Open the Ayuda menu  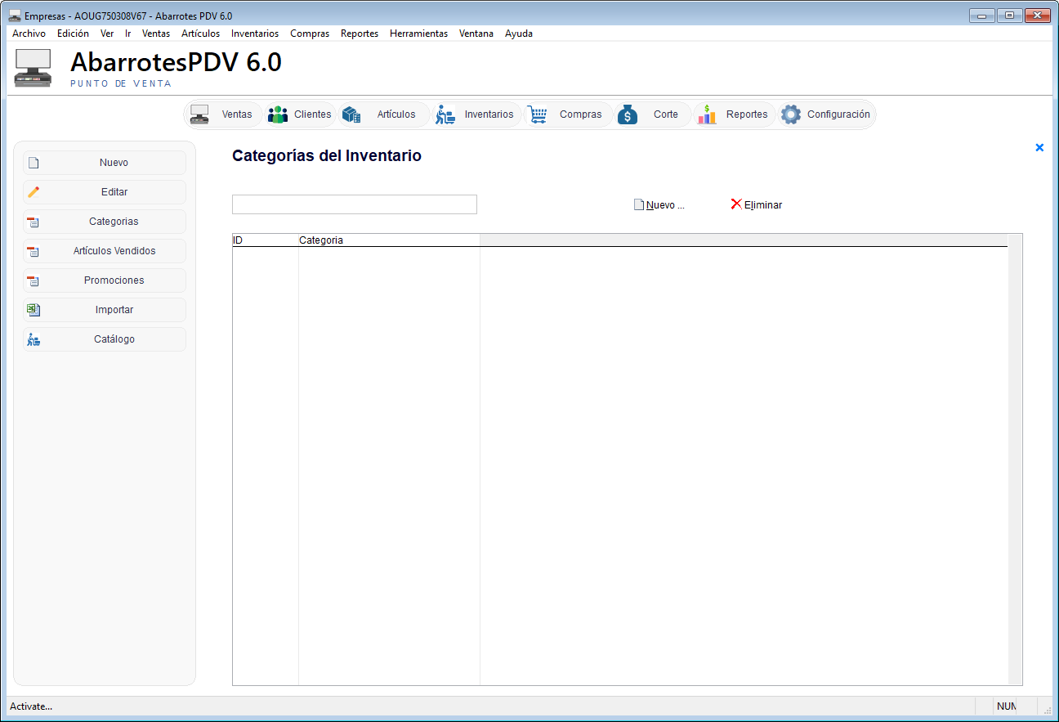pos(519,34)
